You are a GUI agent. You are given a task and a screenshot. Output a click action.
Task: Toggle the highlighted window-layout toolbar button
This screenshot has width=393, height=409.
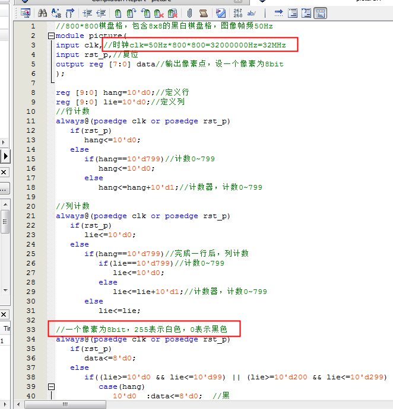(321, 13)
